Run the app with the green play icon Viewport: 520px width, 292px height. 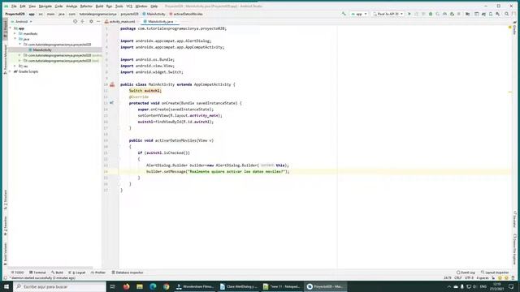coord(409,14)
